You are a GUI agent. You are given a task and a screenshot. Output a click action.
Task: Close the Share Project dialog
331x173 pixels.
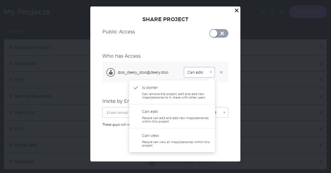tap(237, 11)
